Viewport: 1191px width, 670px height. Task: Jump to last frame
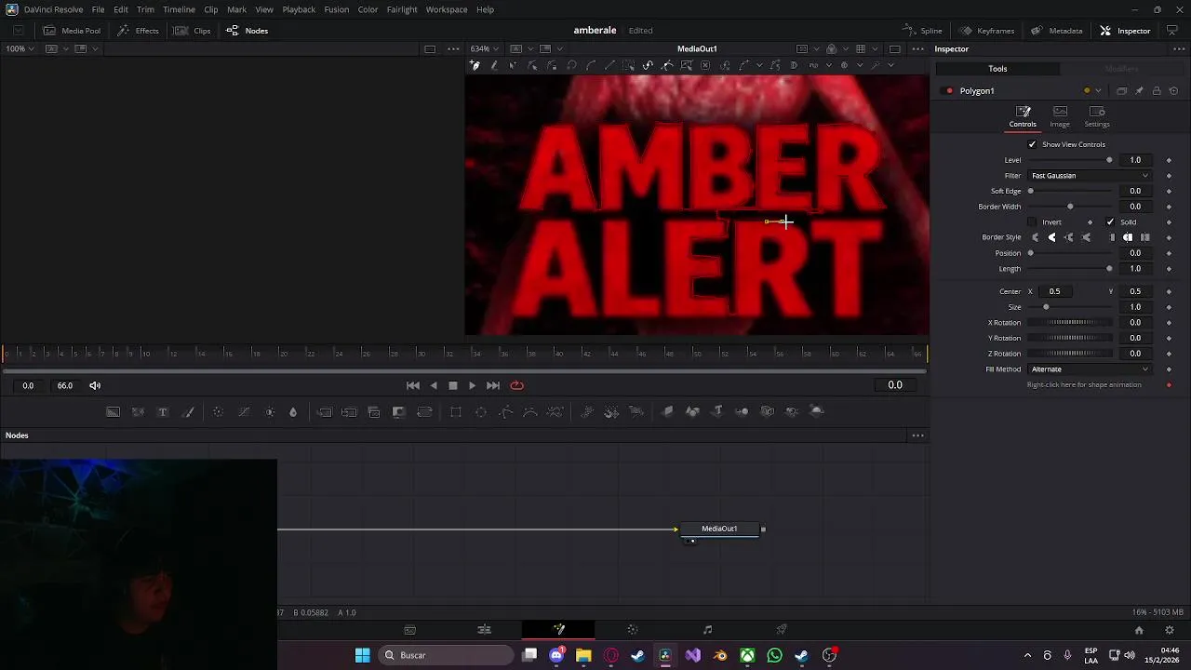(493, 385)
